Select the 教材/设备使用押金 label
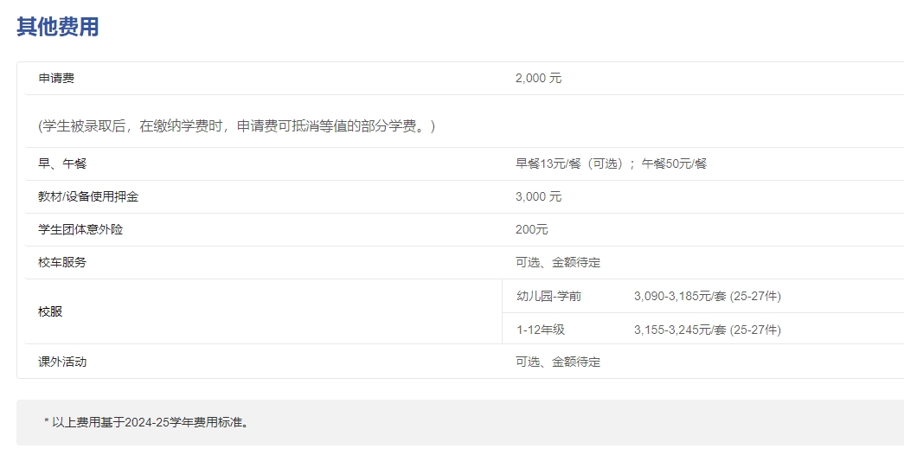 click(x=88, y=196)
